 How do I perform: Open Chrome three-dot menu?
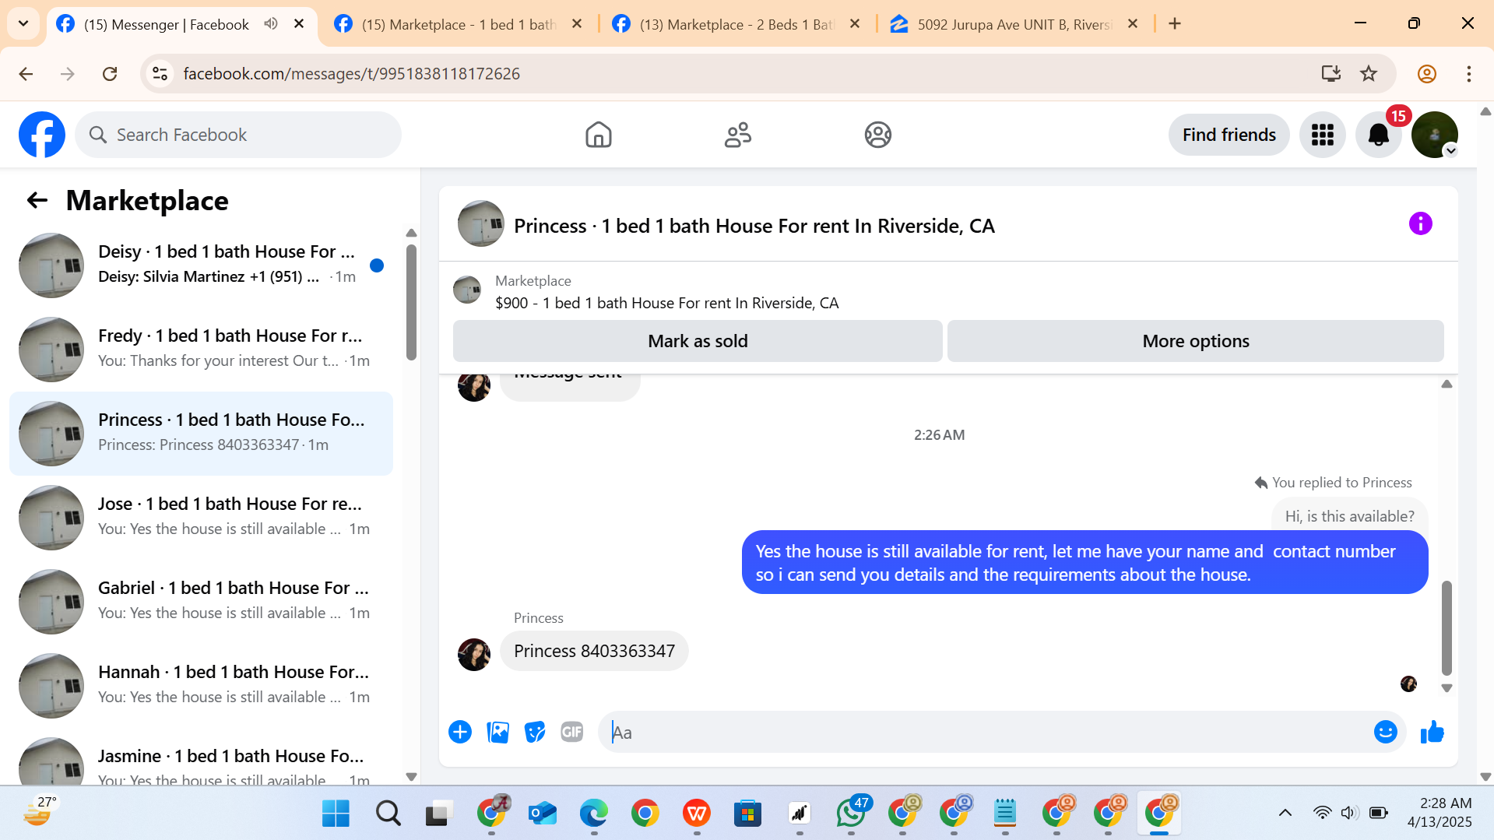(x=1469, y=74)
